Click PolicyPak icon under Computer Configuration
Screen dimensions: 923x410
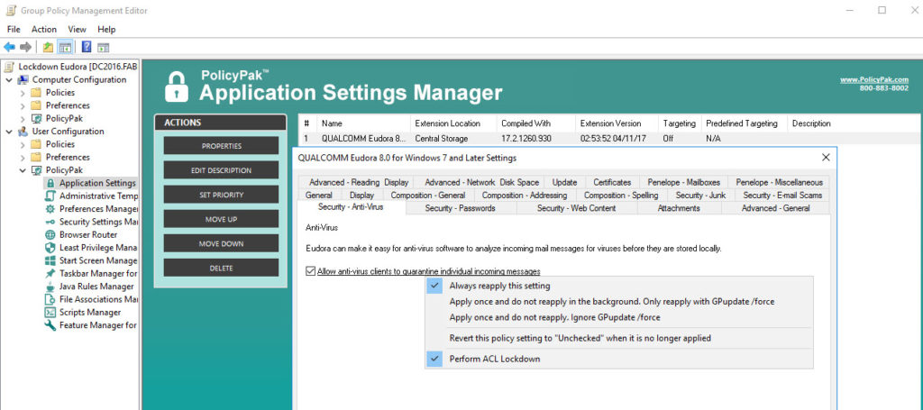pyautogui.click(x=36, y=118)
